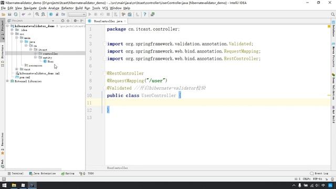Select hibernatevalidator_demo.iml file in tree

point(38,73)
